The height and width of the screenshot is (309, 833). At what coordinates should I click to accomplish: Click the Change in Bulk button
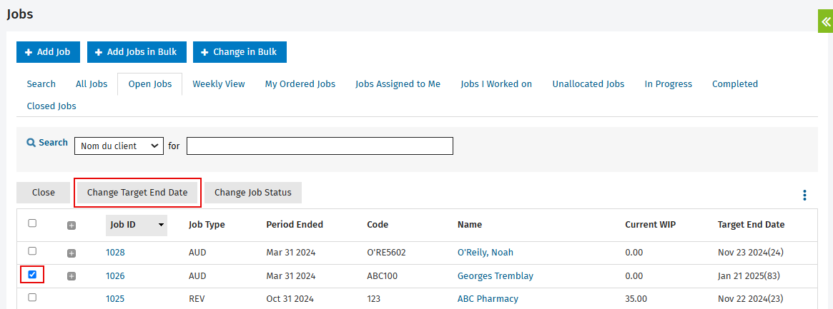tap(240, 52)
